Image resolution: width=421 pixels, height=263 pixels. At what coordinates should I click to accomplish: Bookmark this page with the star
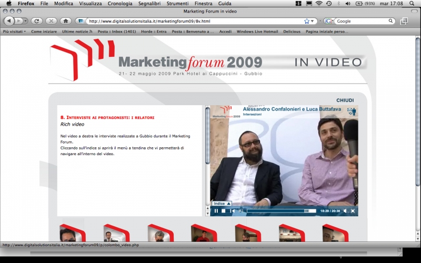[307, 21]
